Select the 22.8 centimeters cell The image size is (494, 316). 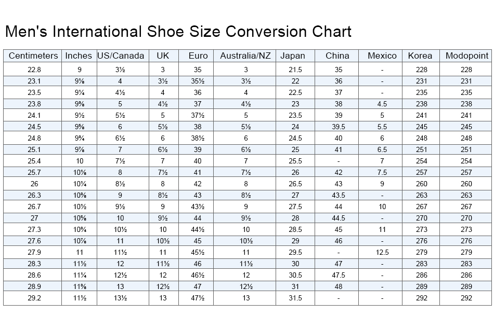[34, 70]
